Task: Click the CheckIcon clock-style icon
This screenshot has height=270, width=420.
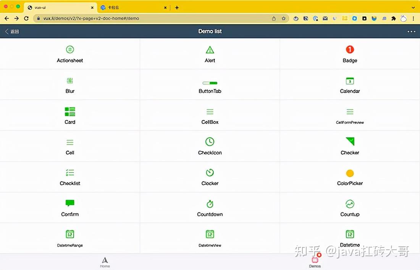Action: pyautogui.click(x=210, y=142)
